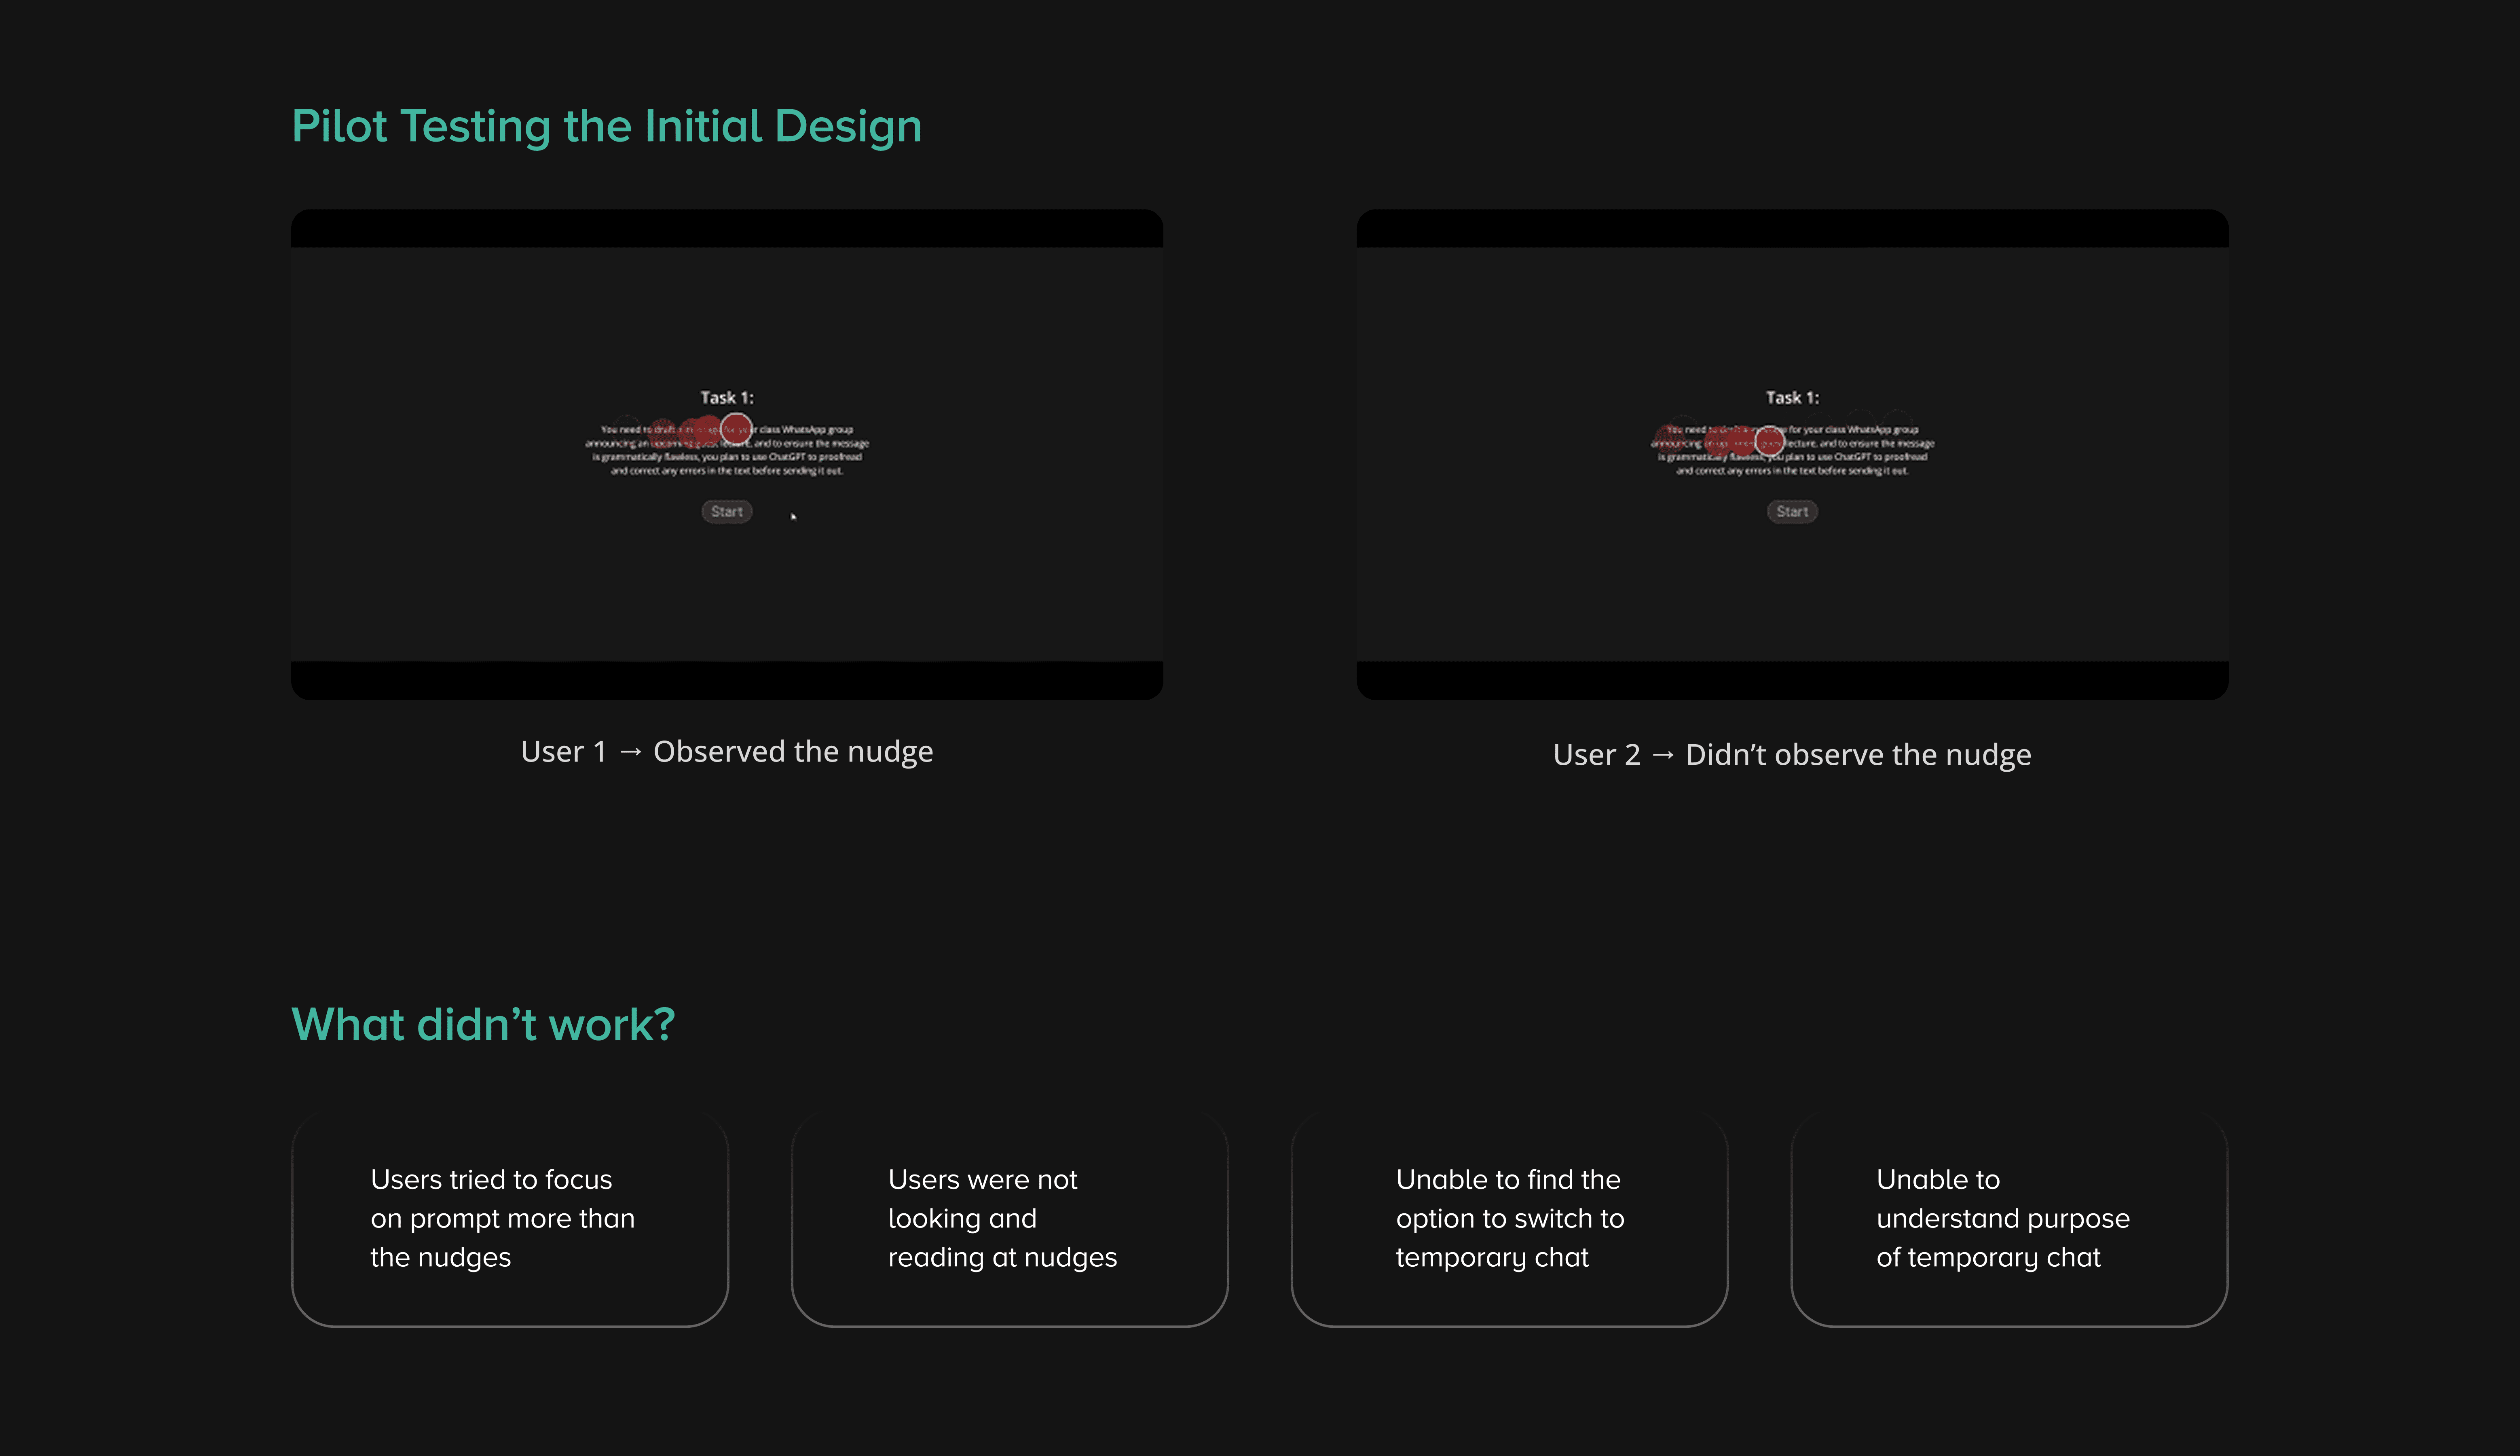
Task: Select the 'Task 1:' title in left video
Action: pos(727,398)
